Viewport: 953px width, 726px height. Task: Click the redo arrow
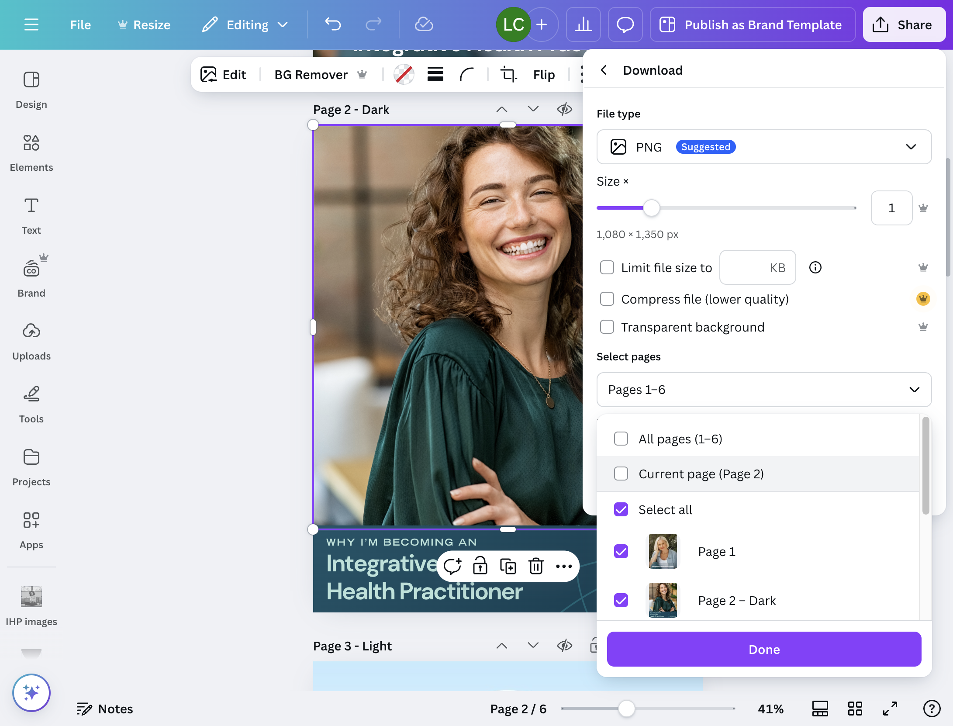coord(373,24)
